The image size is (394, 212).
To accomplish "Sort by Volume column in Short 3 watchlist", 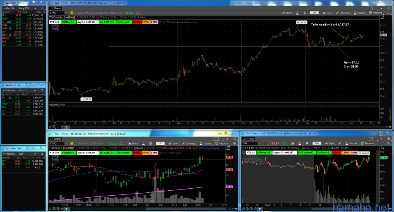I will tap(39, 94).
